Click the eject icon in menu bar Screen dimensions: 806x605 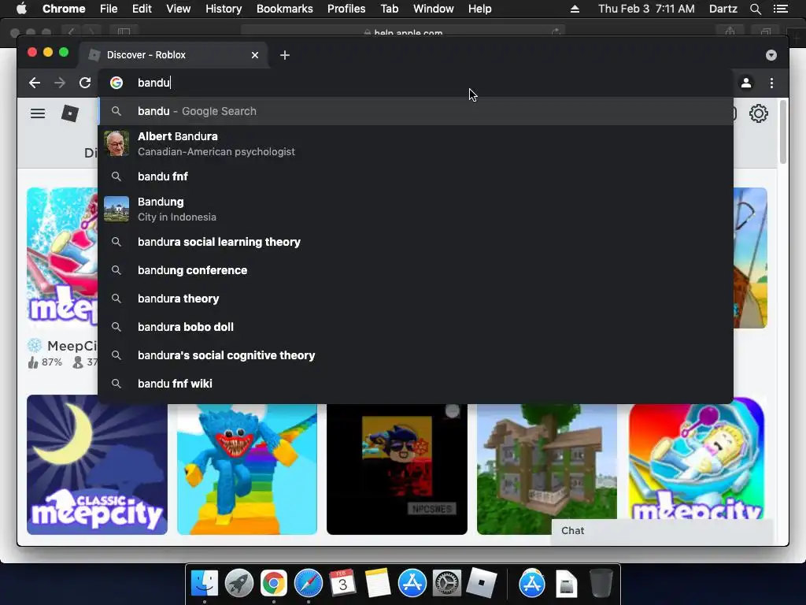(x=575, y=9)
